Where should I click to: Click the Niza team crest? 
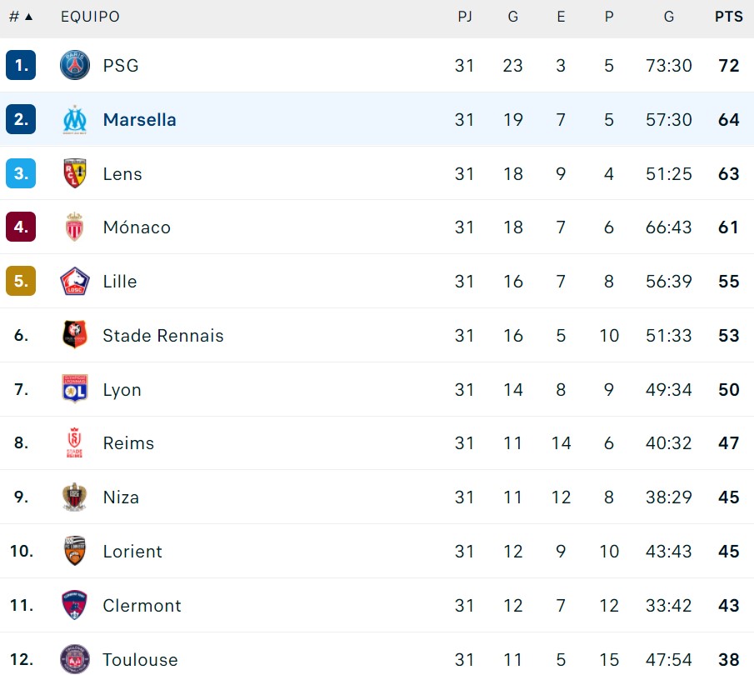point(75,497)
